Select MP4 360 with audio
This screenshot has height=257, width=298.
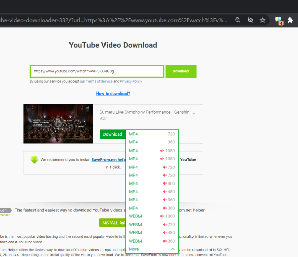coord(152,142)
